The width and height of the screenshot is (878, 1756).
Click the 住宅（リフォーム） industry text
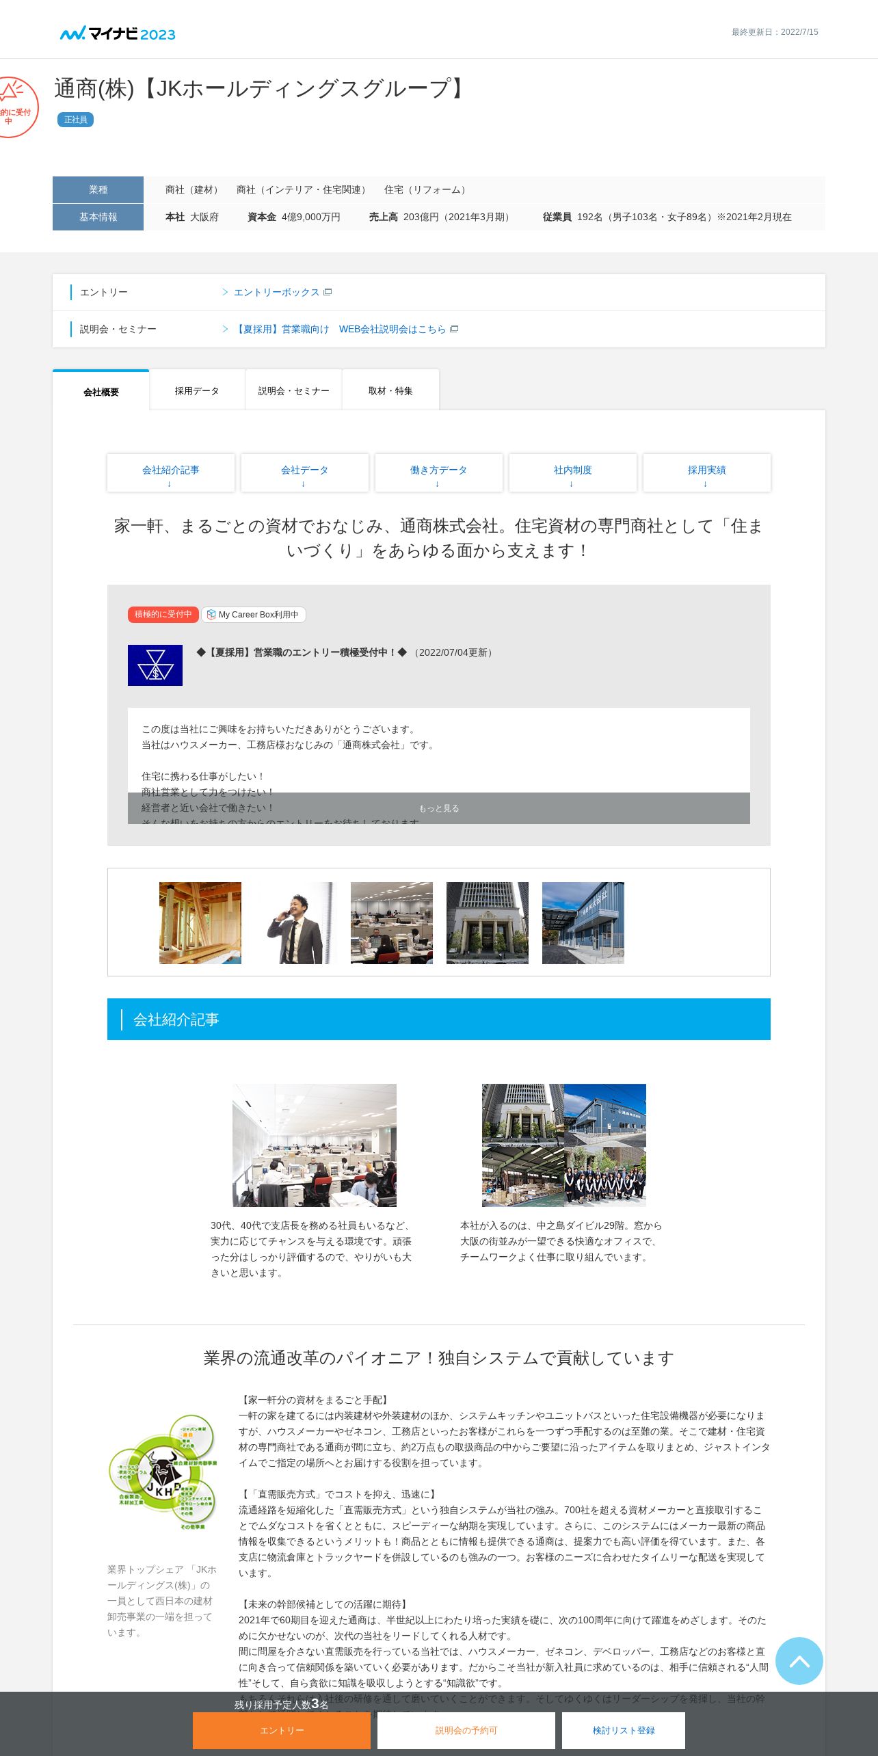(x=427, y=189)
